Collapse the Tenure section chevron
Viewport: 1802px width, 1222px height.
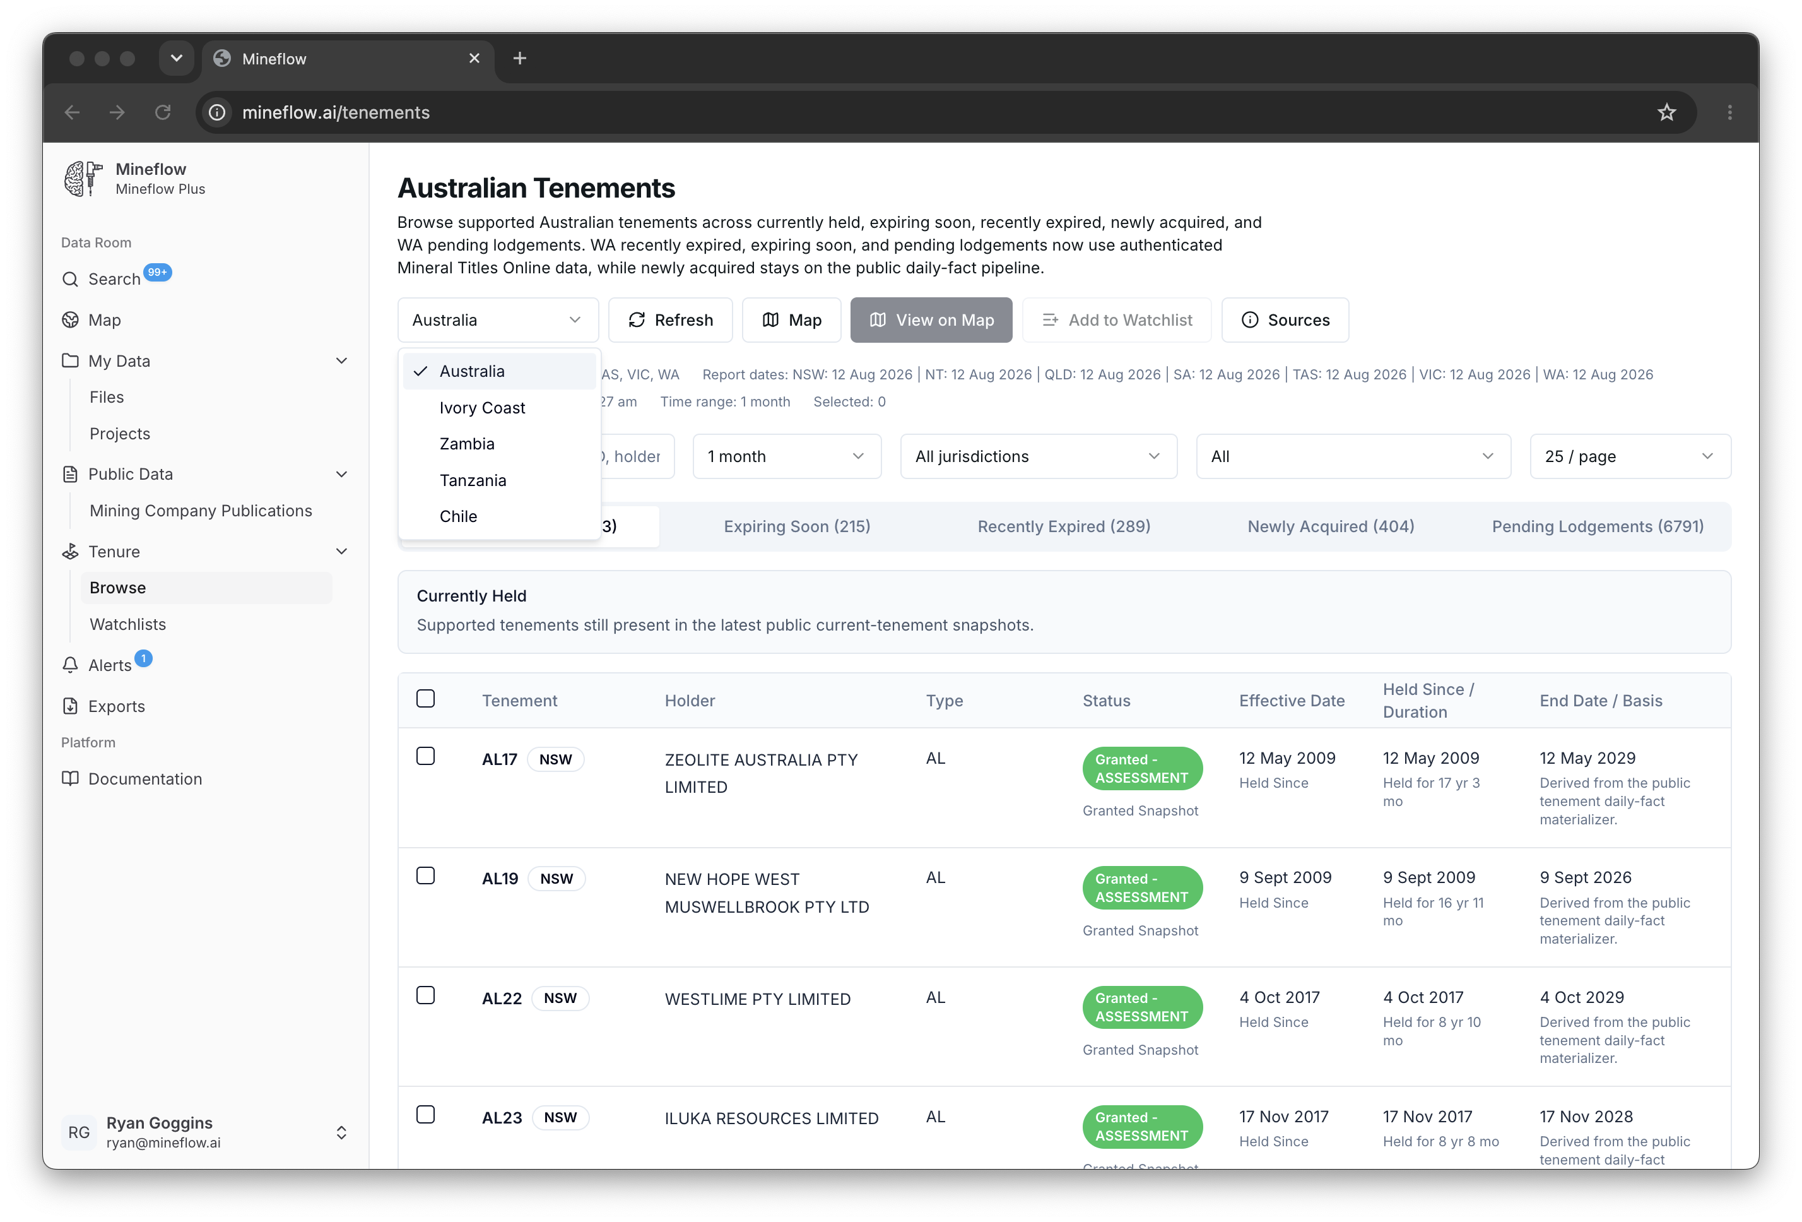[x=341, y=552]
